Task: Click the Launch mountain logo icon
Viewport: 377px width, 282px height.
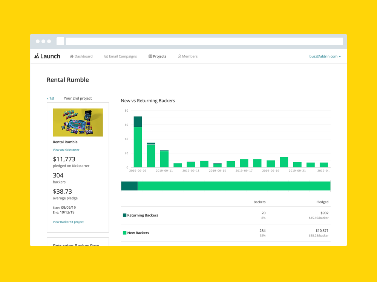Action: 37,56
